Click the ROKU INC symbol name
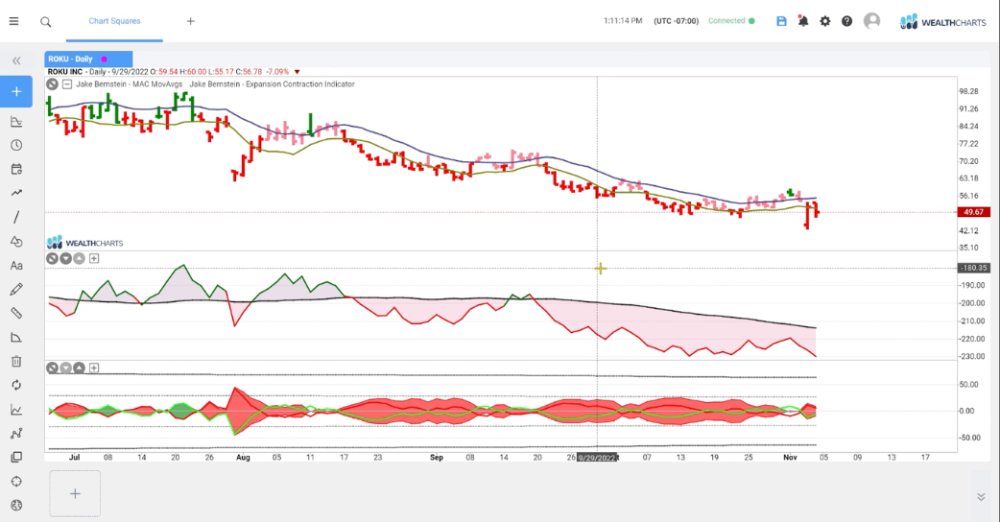This screenshot has height=522, width=1000. [65, 72]
